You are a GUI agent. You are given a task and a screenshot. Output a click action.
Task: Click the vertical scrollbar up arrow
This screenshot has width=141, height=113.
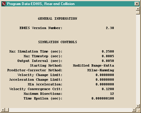(138, 9)
